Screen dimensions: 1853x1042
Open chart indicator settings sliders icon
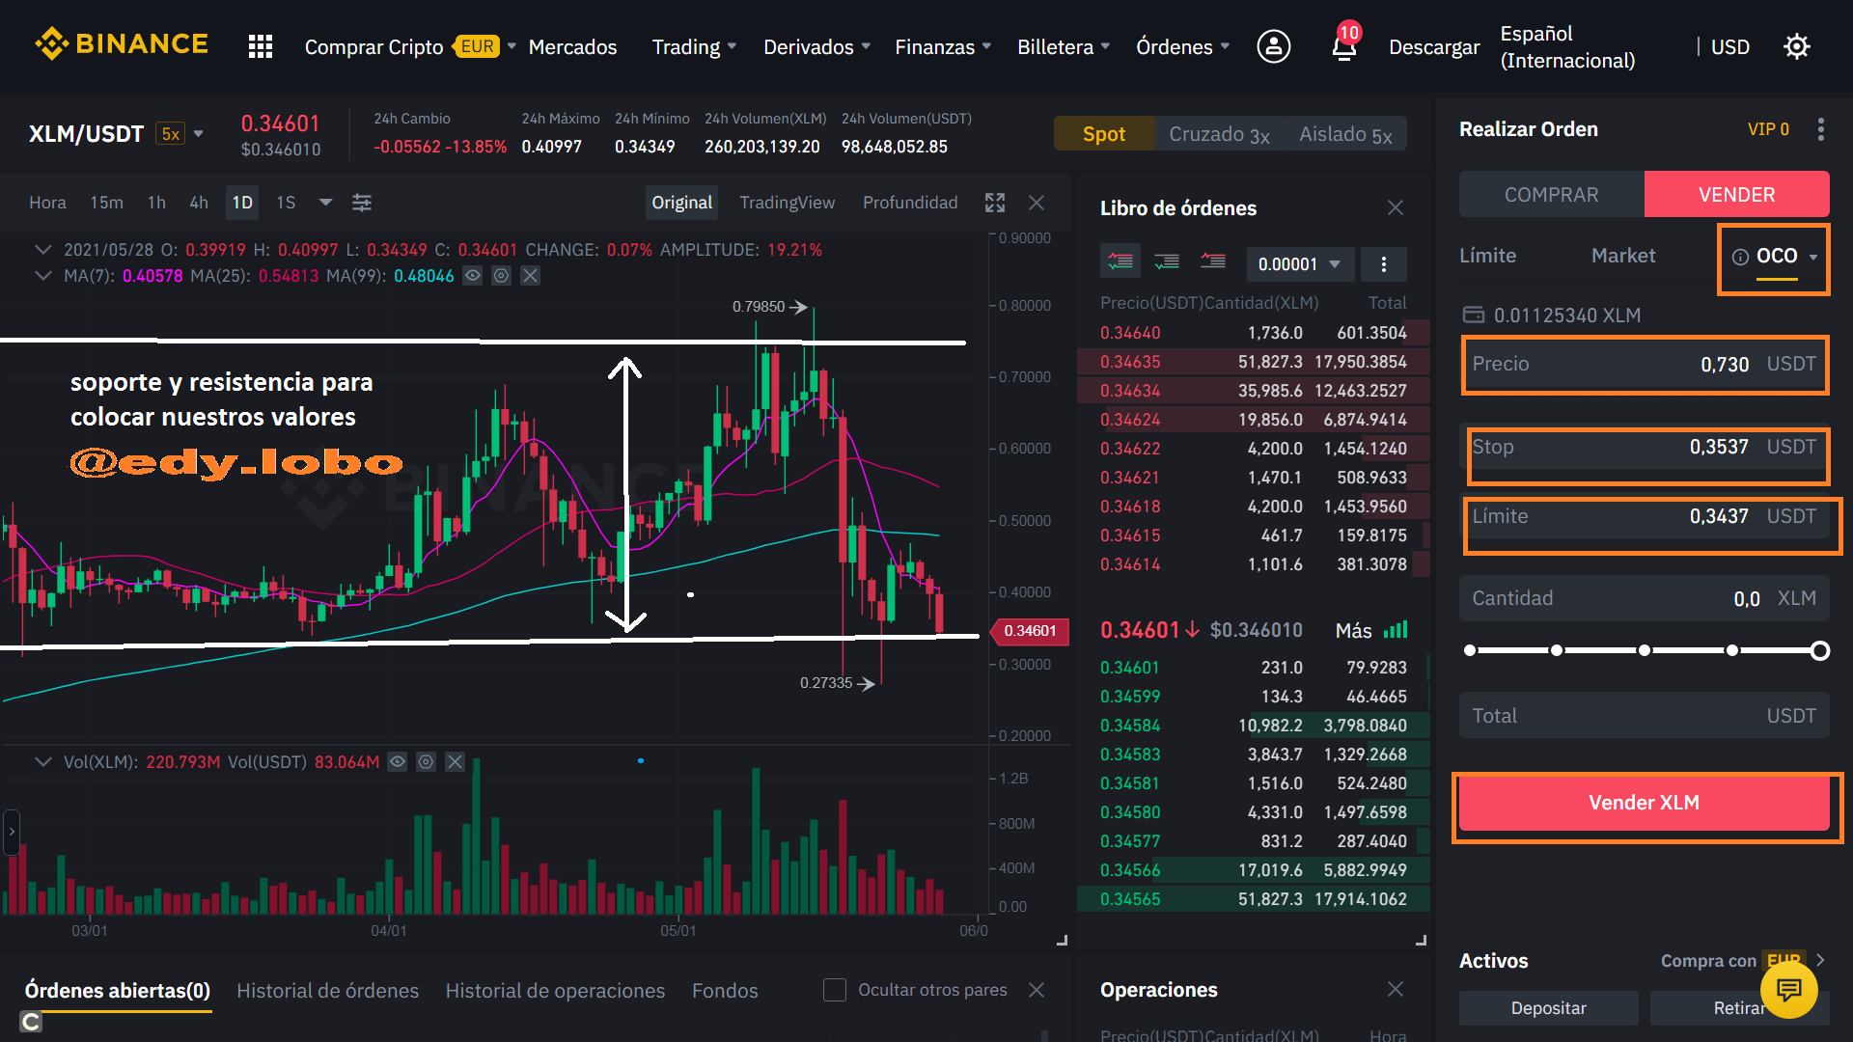pyautogui.click(x=362, y=203)
